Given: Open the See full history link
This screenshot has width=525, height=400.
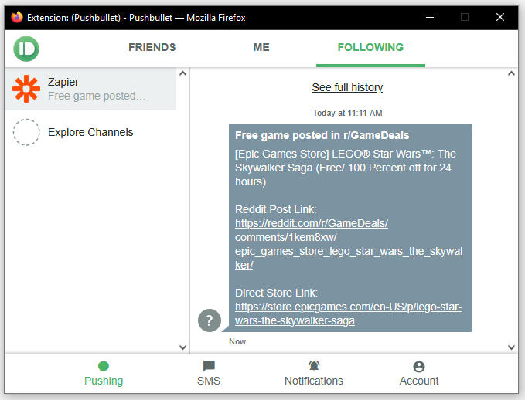Looking at the screenshot, I should tap(347, 87).
